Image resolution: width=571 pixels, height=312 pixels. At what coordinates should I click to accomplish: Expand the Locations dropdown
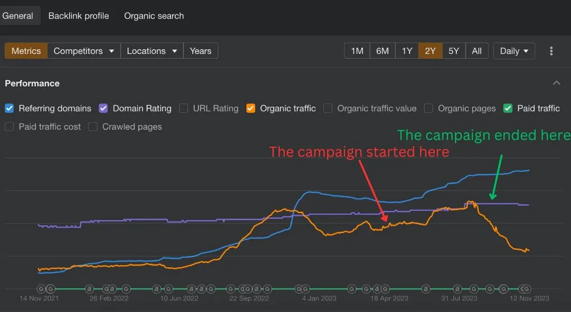click(x=152, y=51)
